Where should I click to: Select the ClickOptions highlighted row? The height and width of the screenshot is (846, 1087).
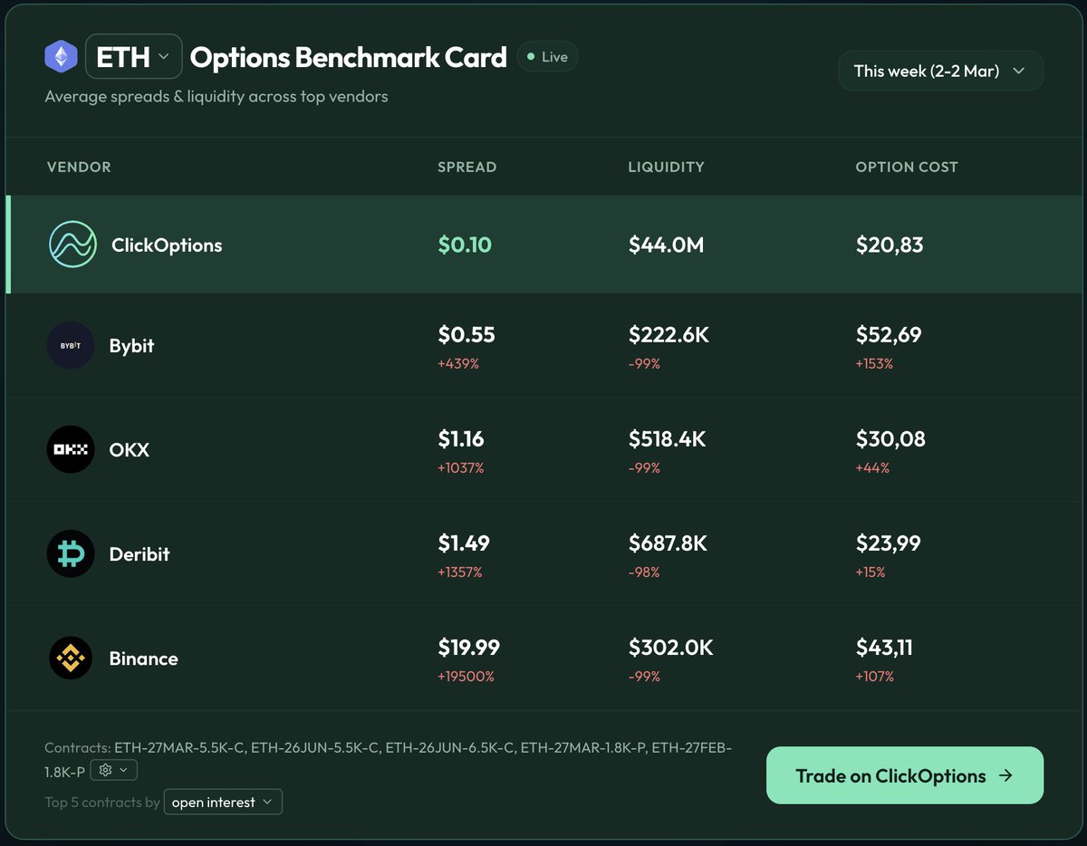tap(543, 244)
